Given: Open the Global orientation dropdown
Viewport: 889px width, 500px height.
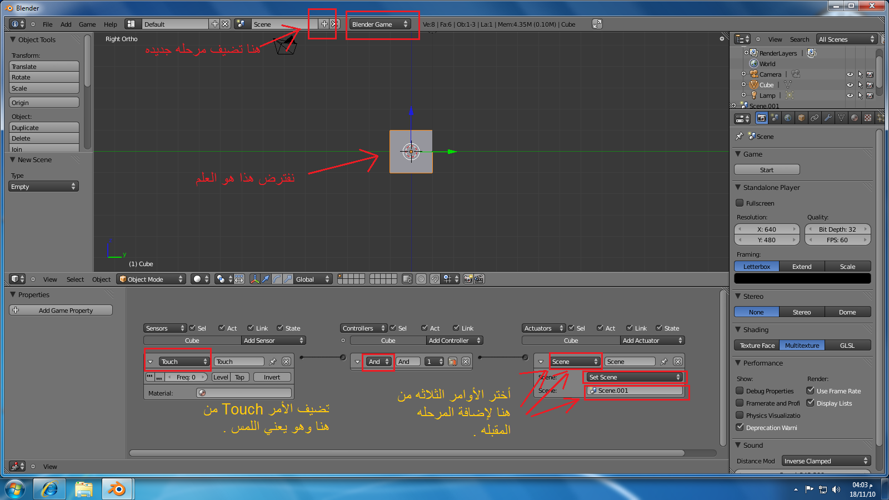Looking at the screenshot, I should pos(313,279).
